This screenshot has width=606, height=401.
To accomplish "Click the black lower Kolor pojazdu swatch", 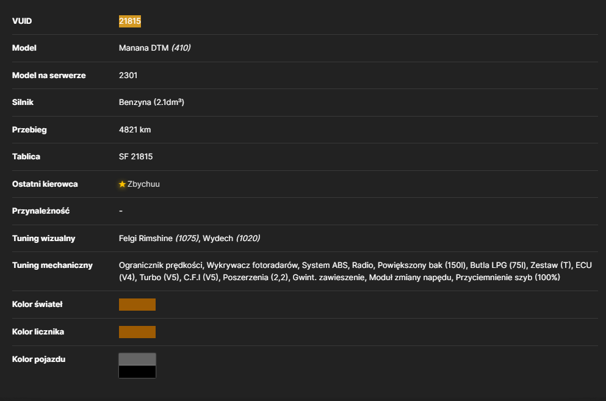I will [137, 372].
